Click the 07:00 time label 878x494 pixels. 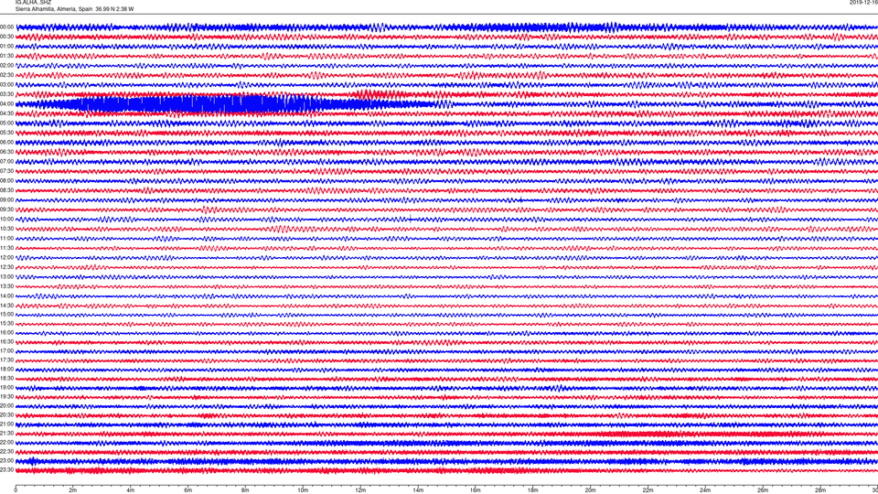pyautogui.click(x=6, y=161)
